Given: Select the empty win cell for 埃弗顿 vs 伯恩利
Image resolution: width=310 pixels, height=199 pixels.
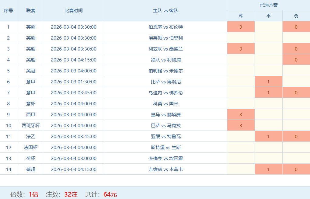Looking at the screenshot, I should (x=241, y=38).
